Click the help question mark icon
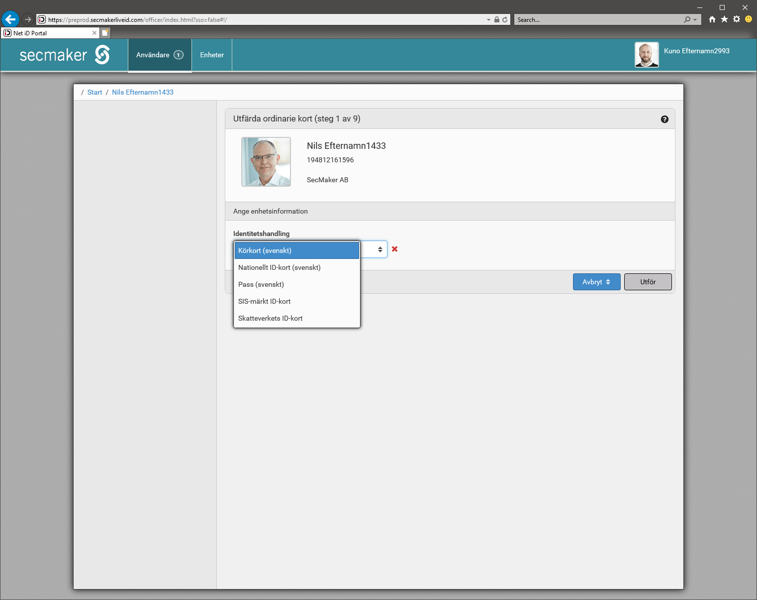 (664, 119)
